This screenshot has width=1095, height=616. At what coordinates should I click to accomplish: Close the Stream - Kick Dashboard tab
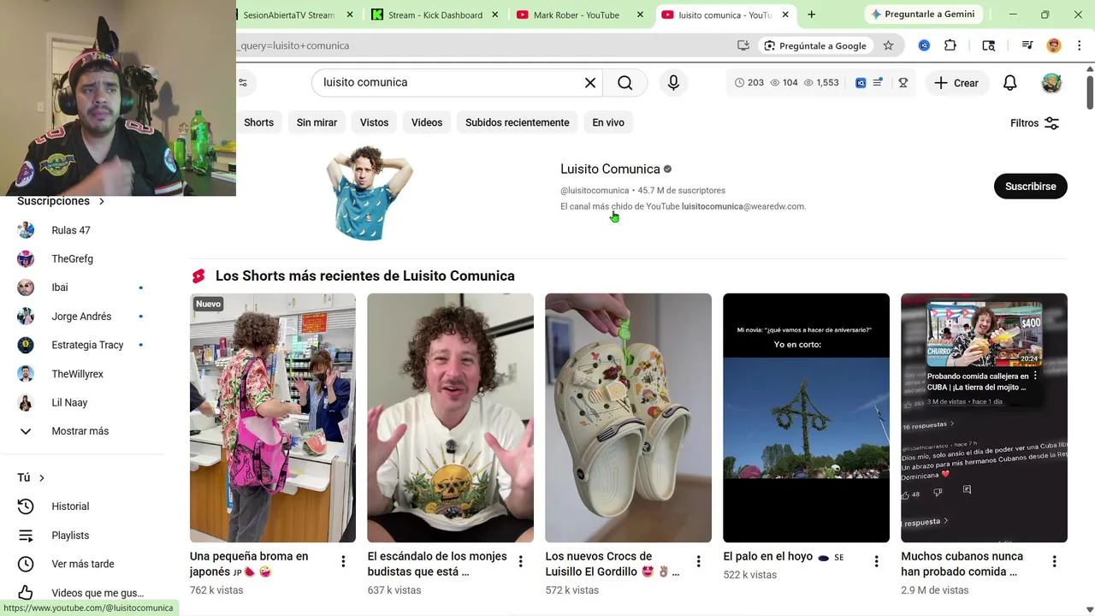(494, 15)
